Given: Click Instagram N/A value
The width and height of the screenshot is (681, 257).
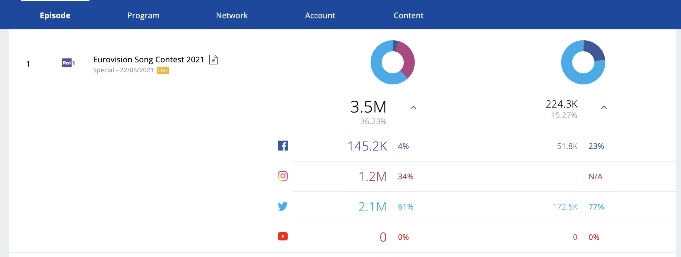Looking at the screenshot, I should tap(596, 177).
